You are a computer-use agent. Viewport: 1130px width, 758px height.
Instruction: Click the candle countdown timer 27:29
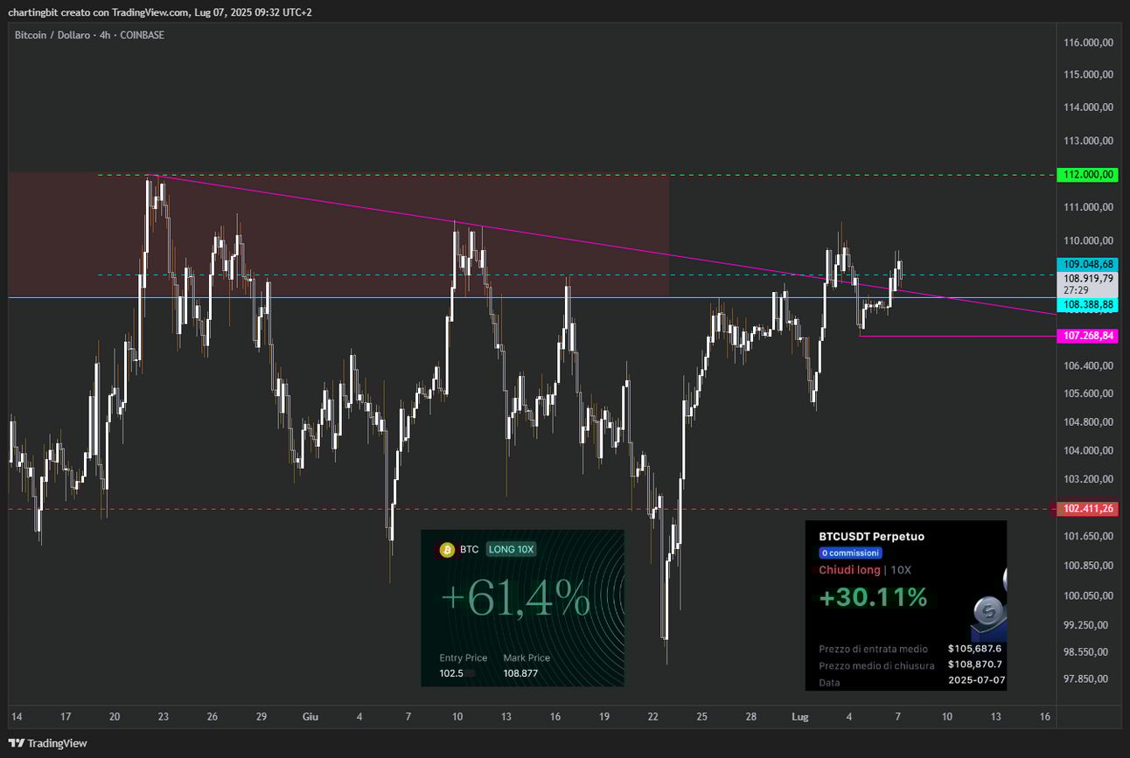pyautogui.click(x=1075, y=289)
